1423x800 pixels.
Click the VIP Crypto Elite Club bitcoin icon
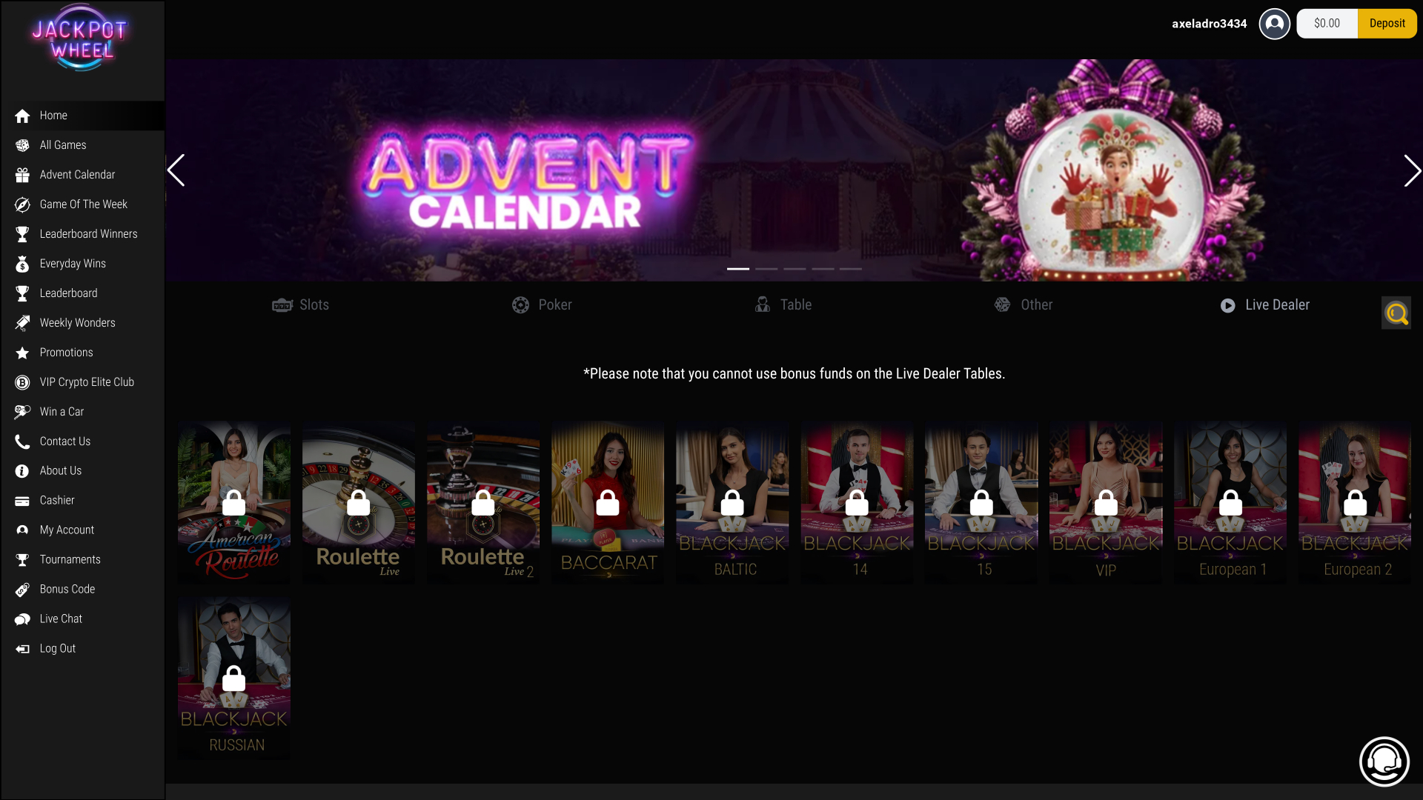pos(22,382)
